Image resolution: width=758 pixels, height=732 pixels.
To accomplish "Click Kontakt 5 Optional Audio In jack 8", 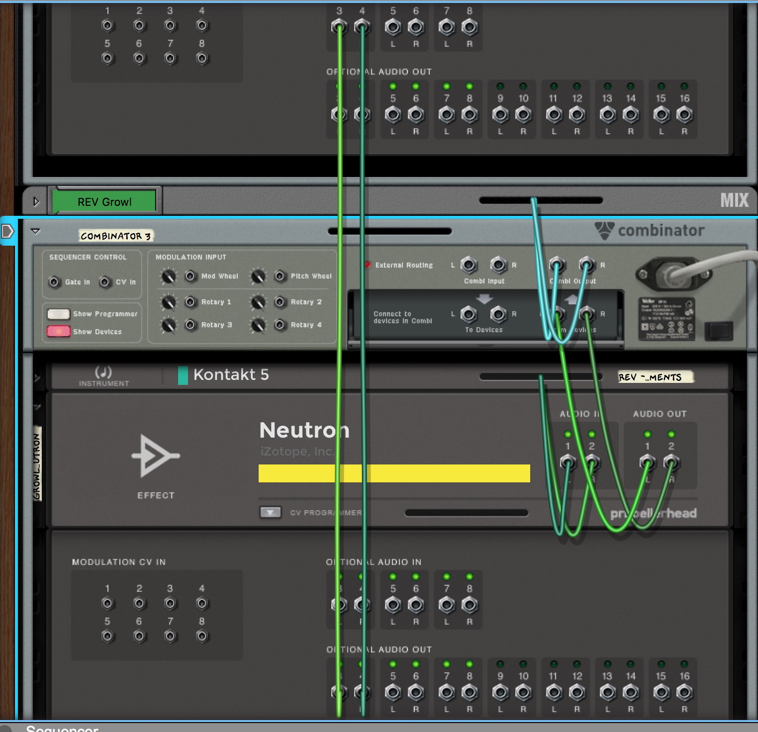I will pos(470,605).
